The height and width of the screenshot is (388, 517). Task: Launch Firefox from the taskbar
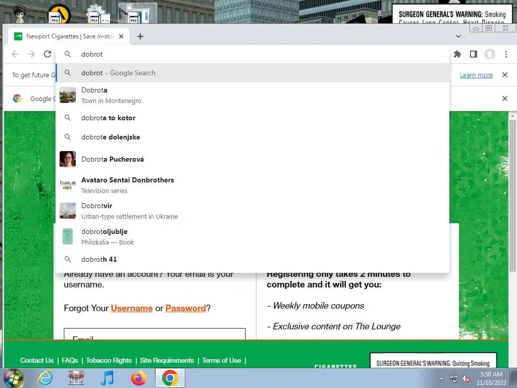pos(138,378)
